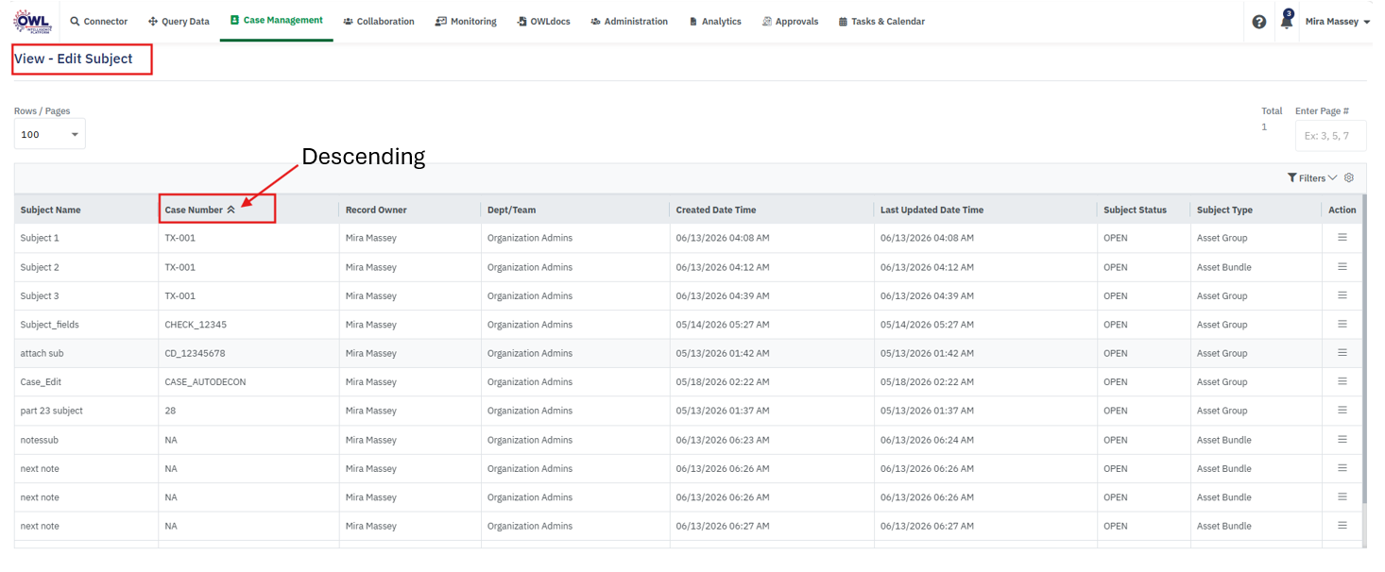Open the Connector menu

99,21
